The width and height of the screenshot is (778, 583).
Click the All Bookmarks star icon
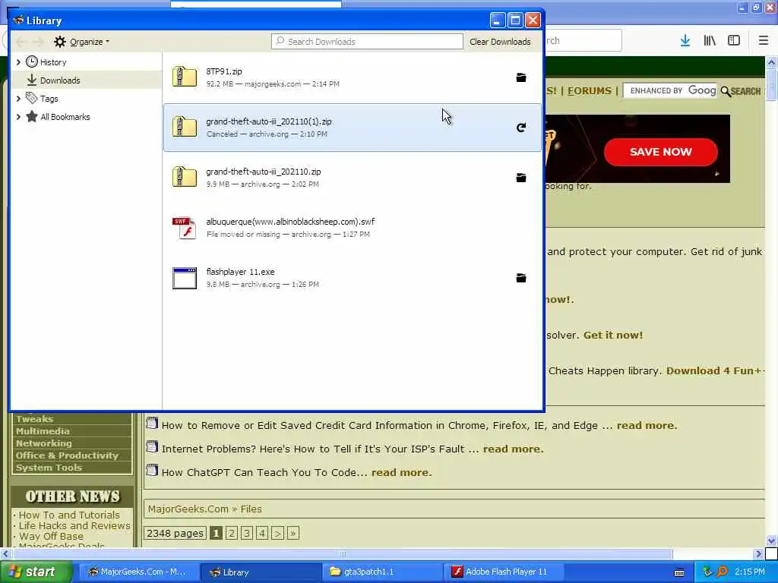click(x=32, y=116)
